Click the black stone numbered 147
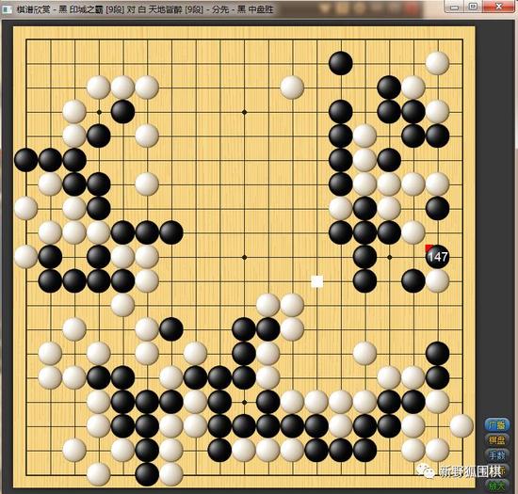This screenshot has height=494, width=518. pyautogui.click(x=437, y=256)
